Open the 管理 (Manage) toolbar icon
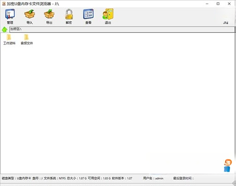This screenshot has height=186, width=236. pos(10,16)
